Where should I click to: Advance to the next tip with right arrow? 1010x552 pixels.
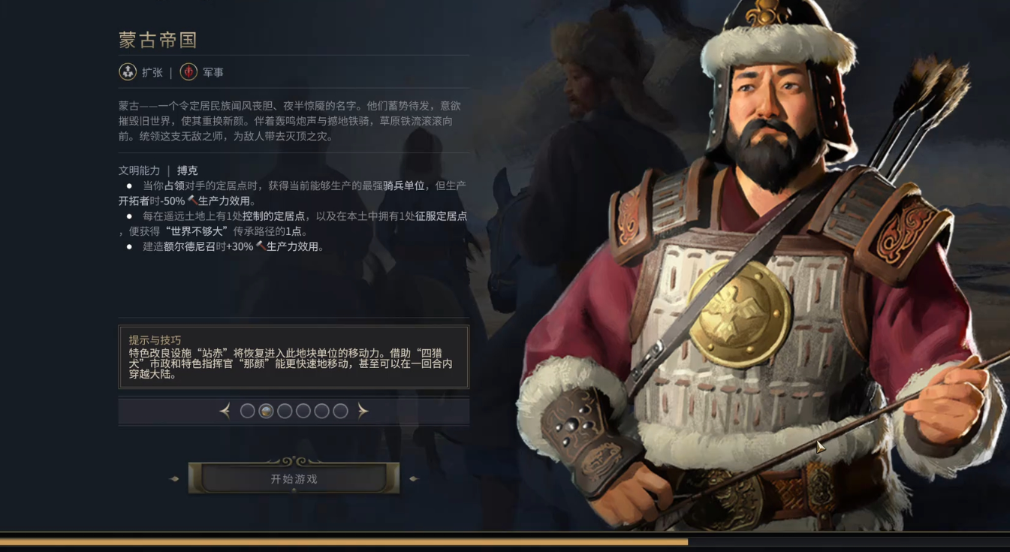click(x=363, y=411)
